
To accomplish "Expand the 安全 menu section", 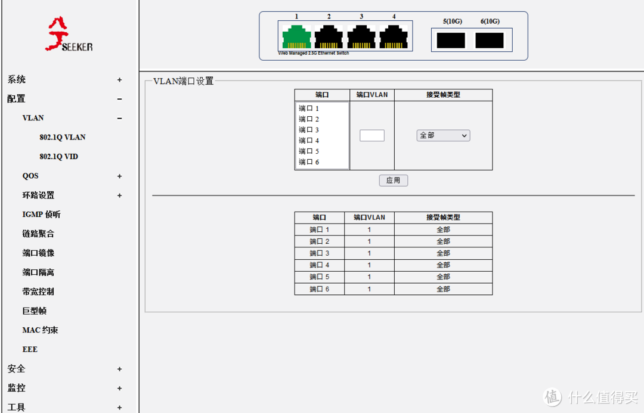I will (119, 369).
